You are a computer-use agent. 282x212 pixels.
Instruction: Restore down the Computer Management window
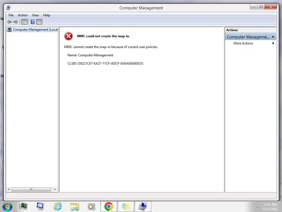[261, 7]
